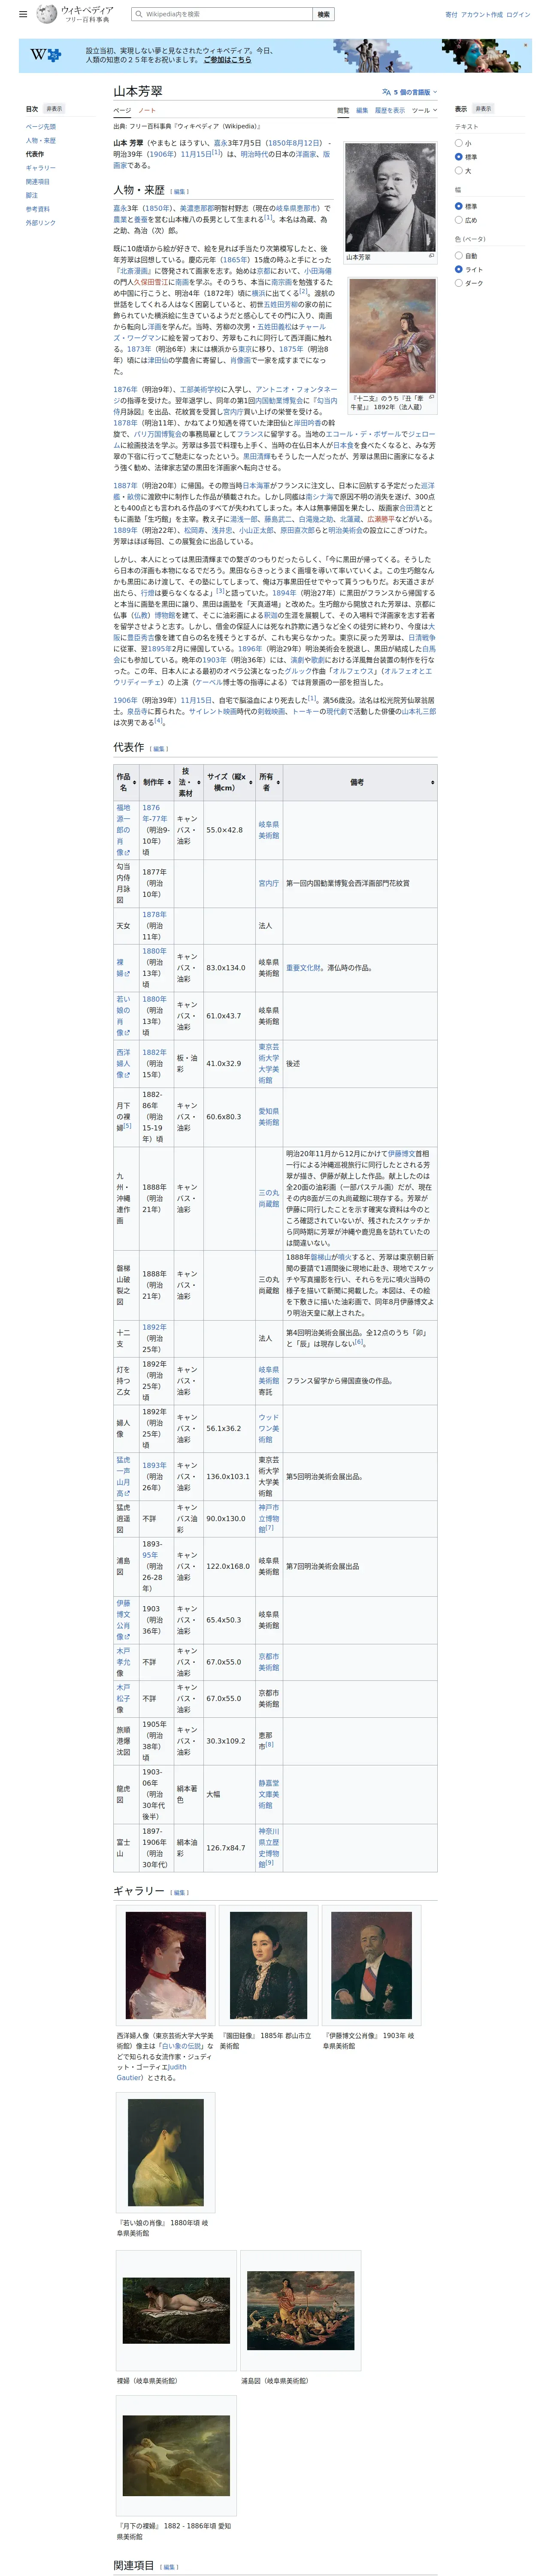Screen dimensions: 551x2576
Task: Edit the ギャラリー section
Action: 180,1893
